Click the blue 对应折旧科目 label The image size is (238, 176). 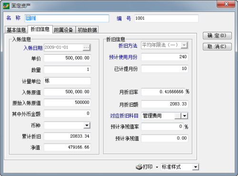tap(124, 116)
